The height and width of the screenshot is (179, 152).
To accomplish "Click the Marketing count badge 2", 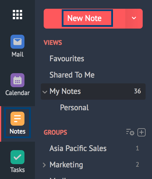I will 137,165.
